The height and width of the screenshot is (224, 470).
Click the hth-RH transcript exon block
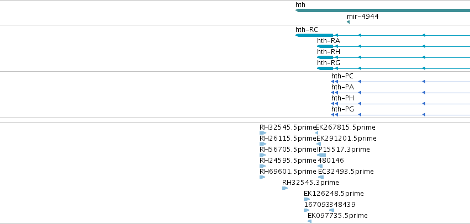tap(325, 57)
